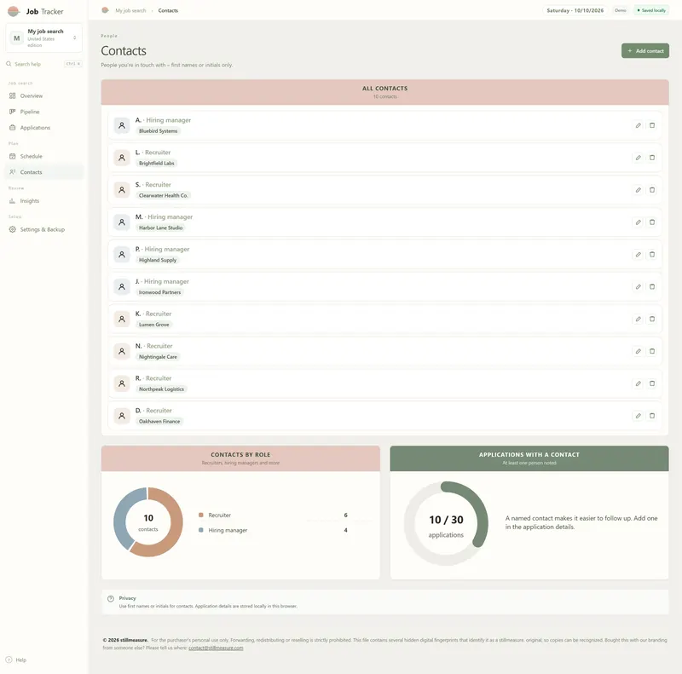The height and width of the screenshot is (674, 682).
Task: Edit contact J. at Ironwood Partners
Action: pos(638,286)
